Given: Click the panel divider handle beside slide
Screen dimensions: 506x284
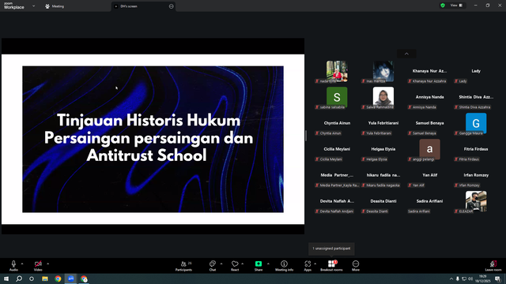Looking at the screenshot, I should coord(306,136).
